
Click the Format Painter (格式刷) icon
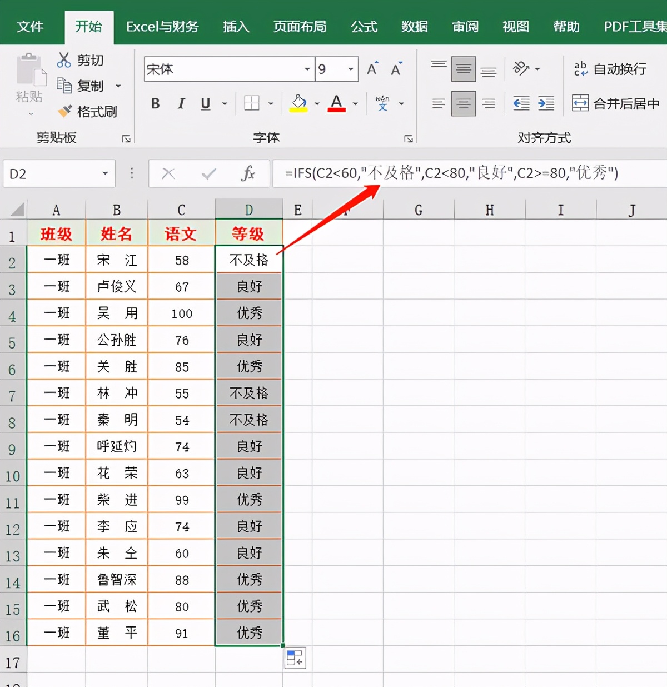click(x=65, y=112)
